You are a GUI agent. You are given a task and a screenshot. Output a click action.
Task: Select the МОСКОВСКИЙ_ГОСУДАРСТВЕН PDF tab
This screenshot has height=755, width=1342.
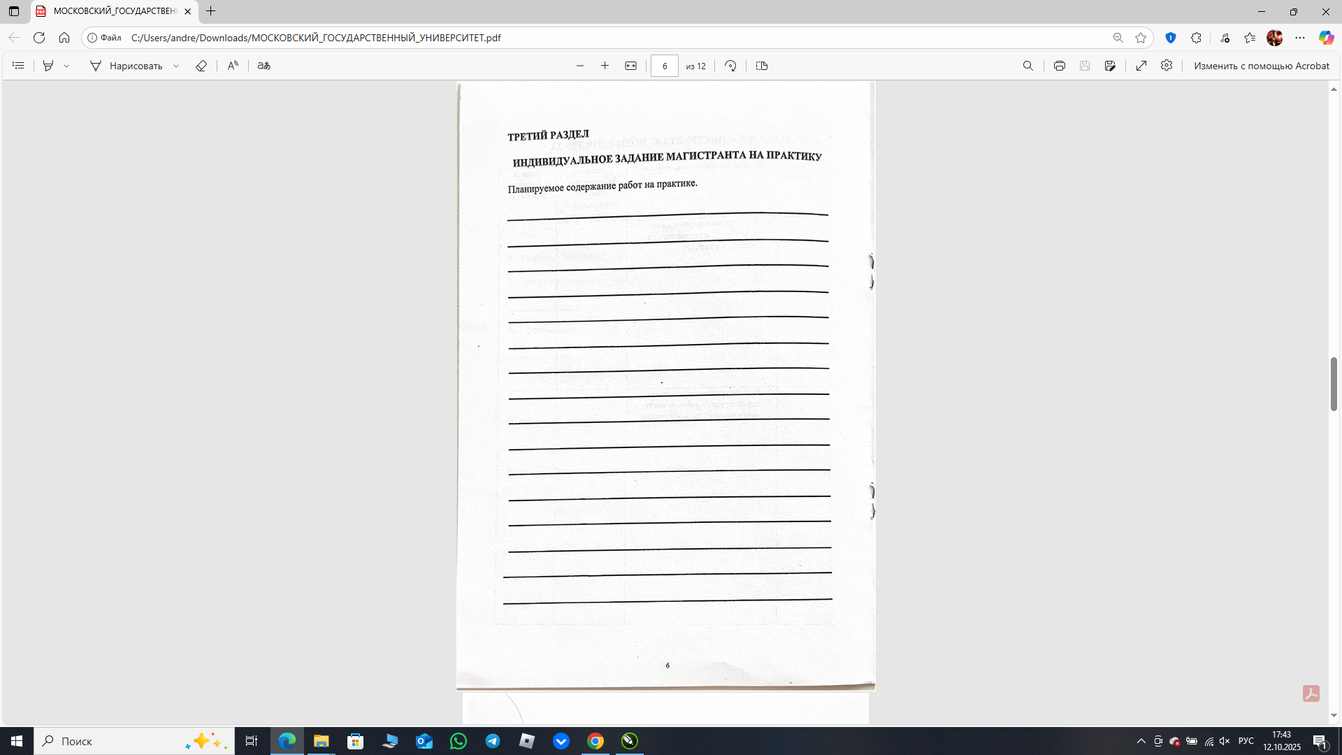pos(112,11)
